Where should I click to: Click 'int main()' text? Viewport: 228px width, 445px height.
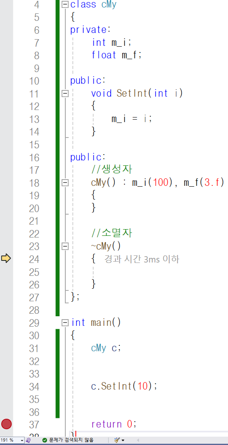coord(96,322)
